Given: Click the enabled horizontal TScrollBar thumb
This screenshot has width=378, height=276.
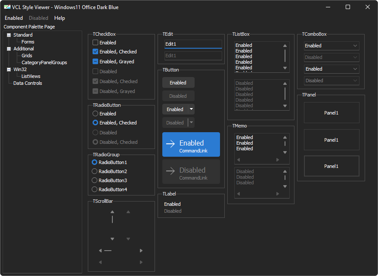Looking at the screenshot, I should tap(108, 251).
